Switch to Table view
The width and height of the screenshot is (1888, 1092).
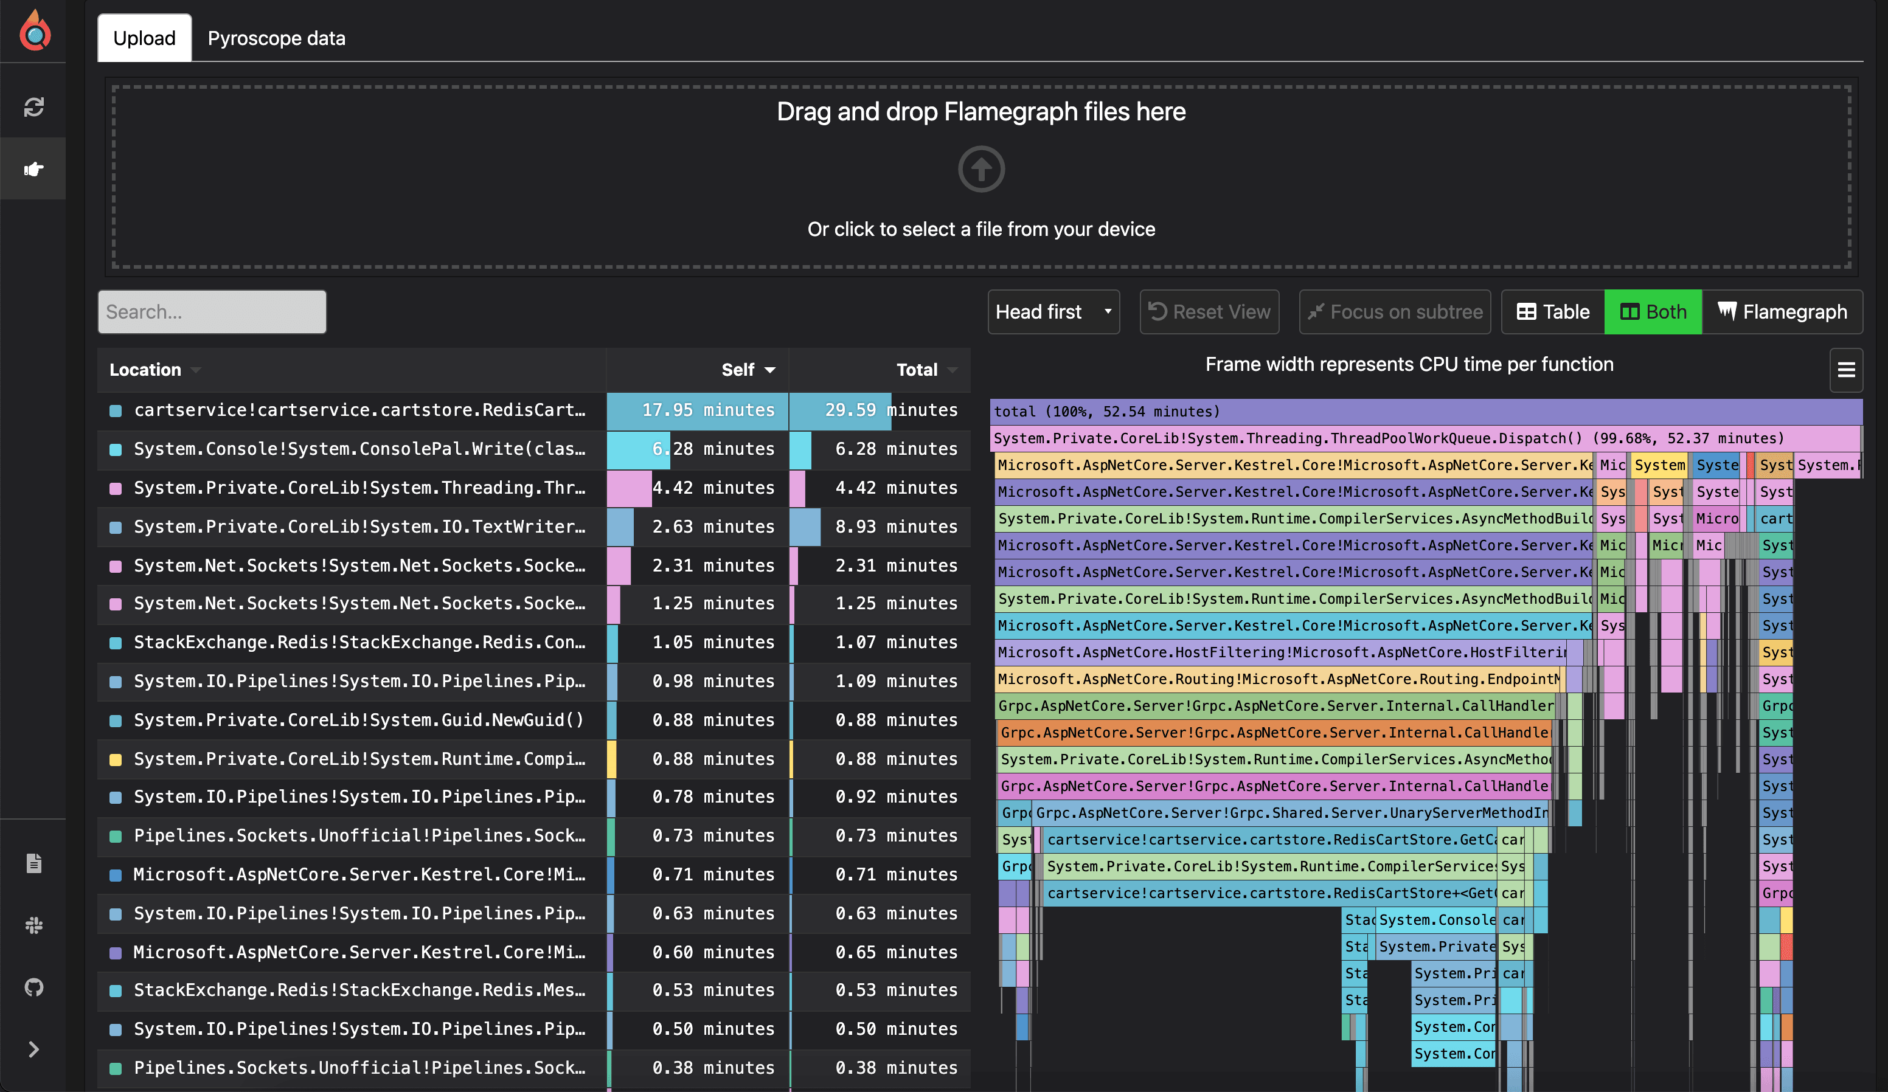tap(1553, 311)
